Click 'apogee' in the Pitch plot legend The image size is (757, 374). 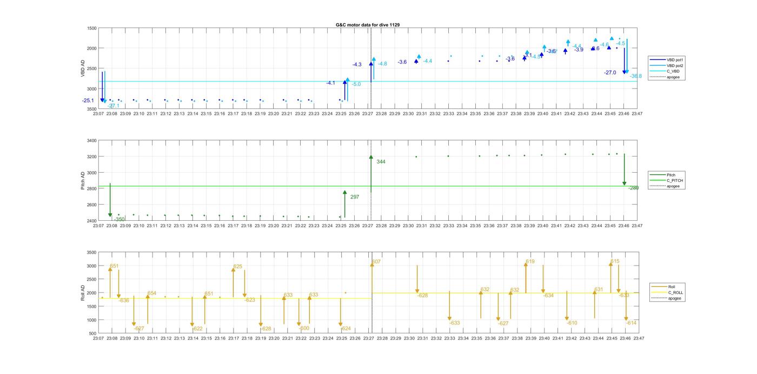coord(673,186)
